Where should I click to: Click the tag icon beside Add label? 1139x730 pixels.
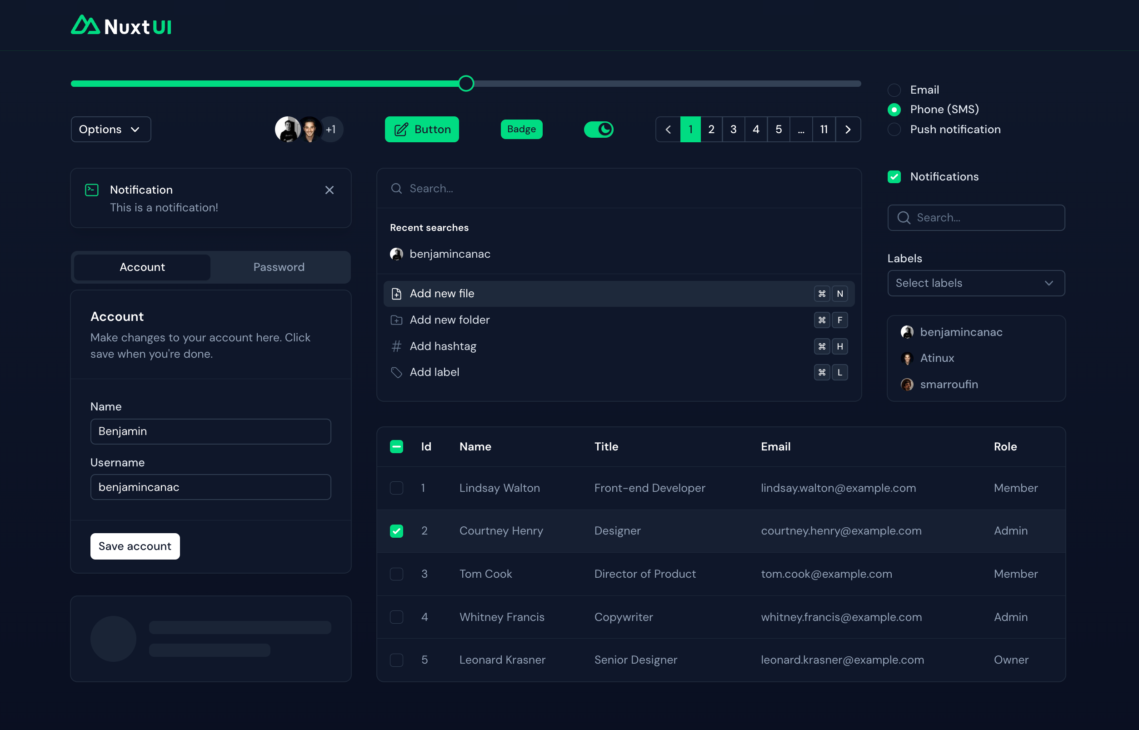pyautogui.click(x=396, y=373)
